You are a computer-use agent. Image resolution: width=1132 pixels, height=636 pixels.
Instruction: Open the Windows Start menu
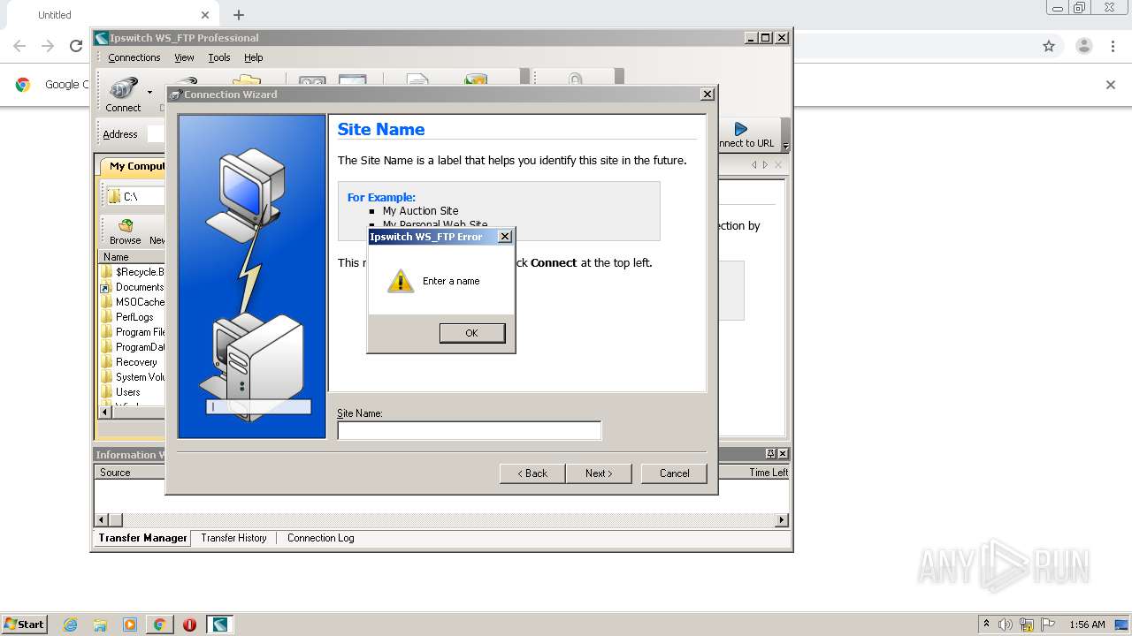pos(24,624)
